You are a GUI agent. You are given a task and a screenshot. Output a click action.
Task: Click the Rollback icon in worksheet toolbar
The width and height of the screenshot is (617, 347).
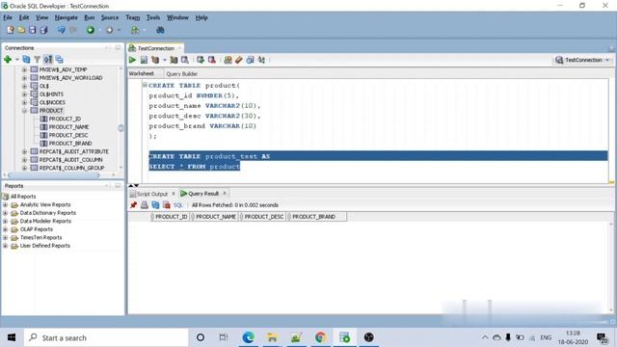tap(212, 60)
